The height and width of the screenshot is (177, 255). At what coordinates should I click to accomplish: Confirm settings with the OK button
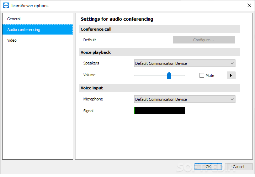(x=208, y=167)
